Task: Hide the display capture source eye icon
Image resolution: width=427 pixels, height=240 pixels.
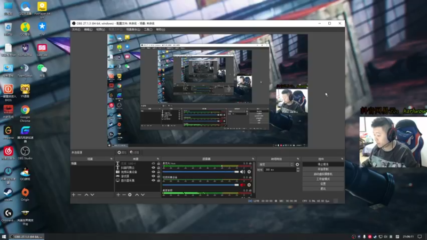Action: coord(153,180)
